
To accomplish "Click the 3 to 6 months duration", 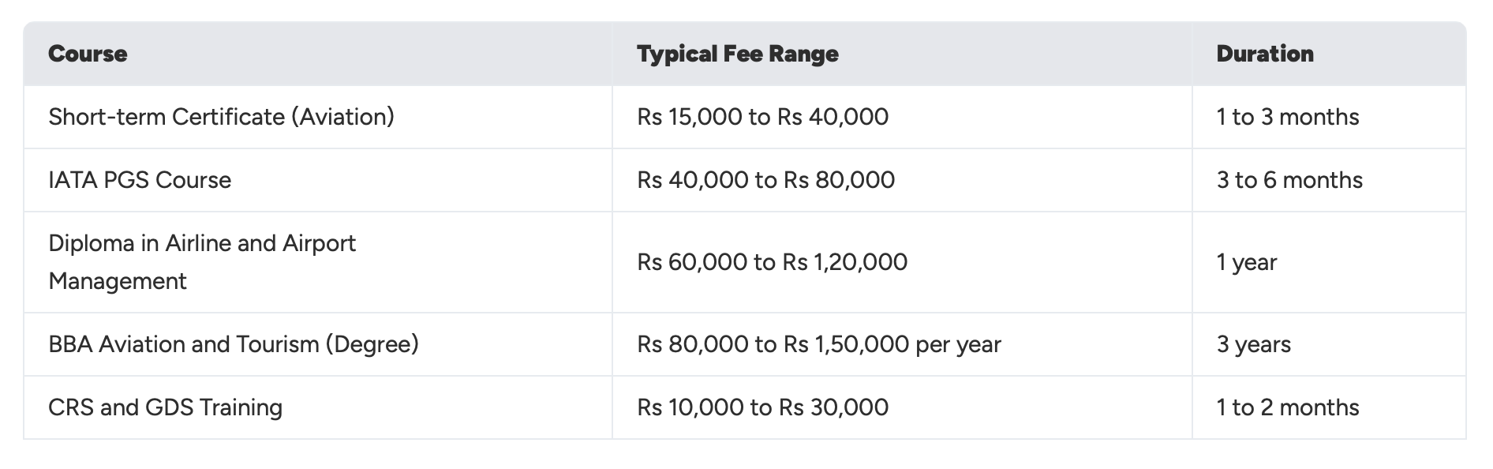I will 1289,180.
